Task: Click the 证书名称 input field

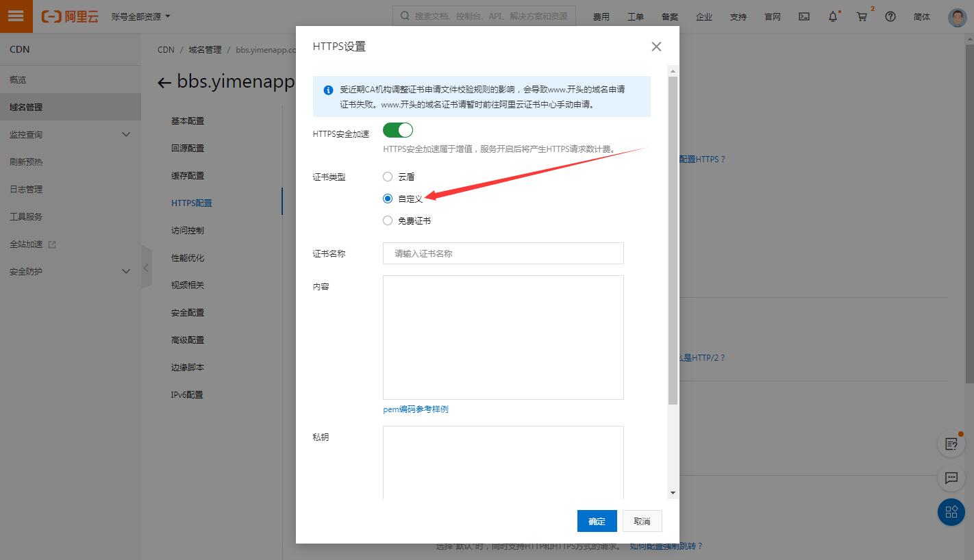Action: click(503, 253)
